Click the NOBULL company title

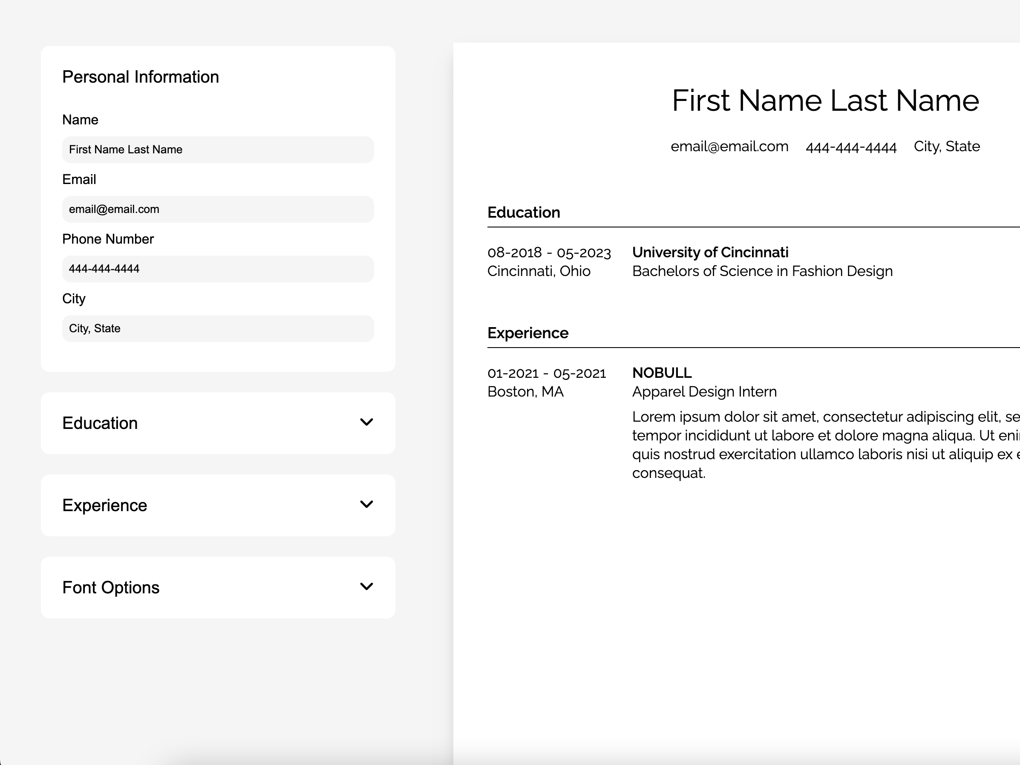(662, 373)
